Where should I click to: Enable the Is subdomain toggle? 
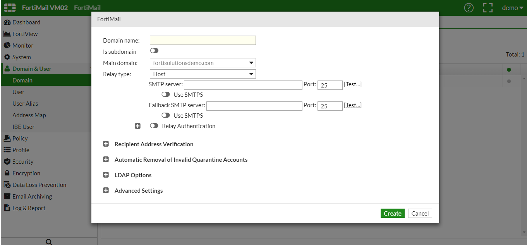pyautogui.click(x=154, y=50)
